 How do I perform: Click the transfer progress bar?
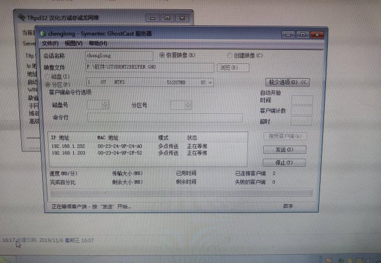pyautogui.click(x=181, y=193)
